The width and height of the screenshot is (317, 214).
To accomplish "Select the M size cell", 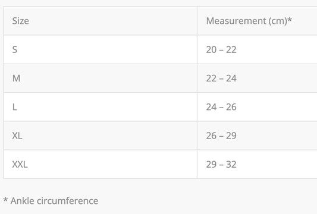I will 101,78.
